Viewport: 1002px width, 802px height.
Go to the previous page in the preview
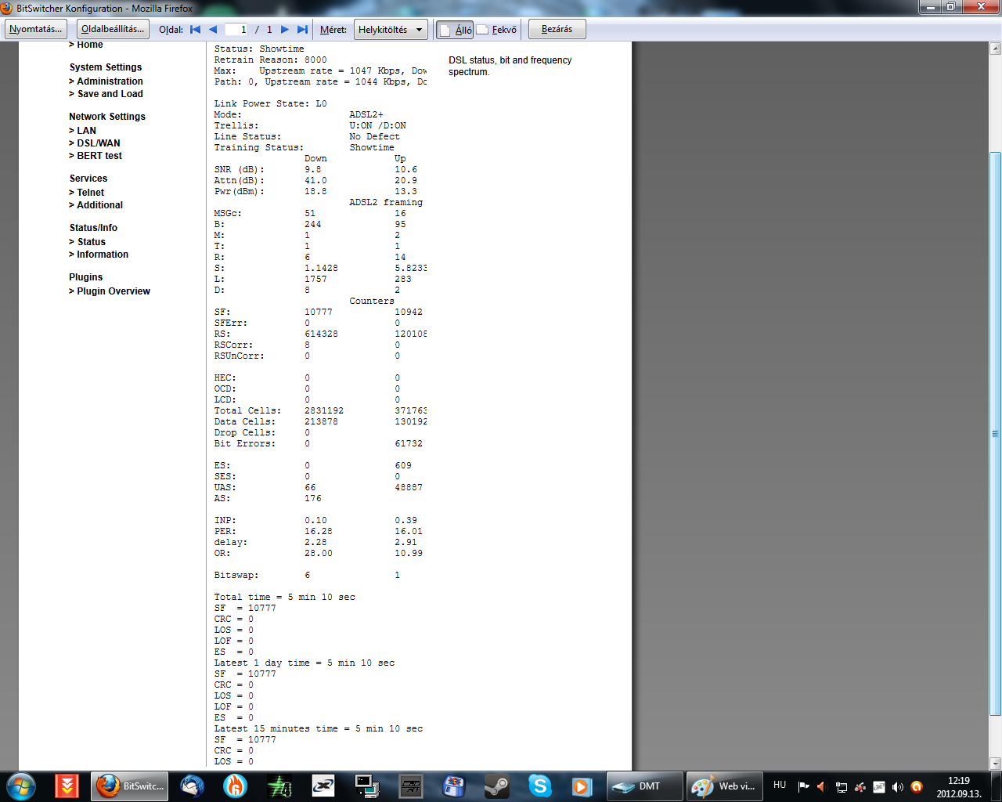213,30
